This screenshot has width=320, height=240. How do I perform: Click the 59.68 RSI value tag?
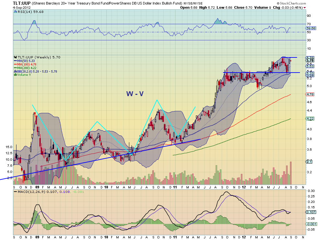311,28
